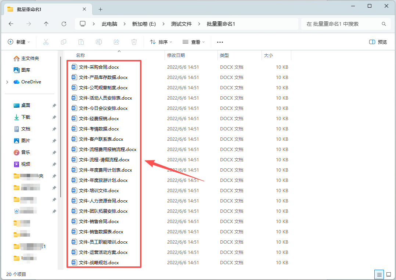Image resolution: width=396 pixels, height=280 pixels.
Task: Select file 文件-采购合同.docx
Action: tap(95, 67)
